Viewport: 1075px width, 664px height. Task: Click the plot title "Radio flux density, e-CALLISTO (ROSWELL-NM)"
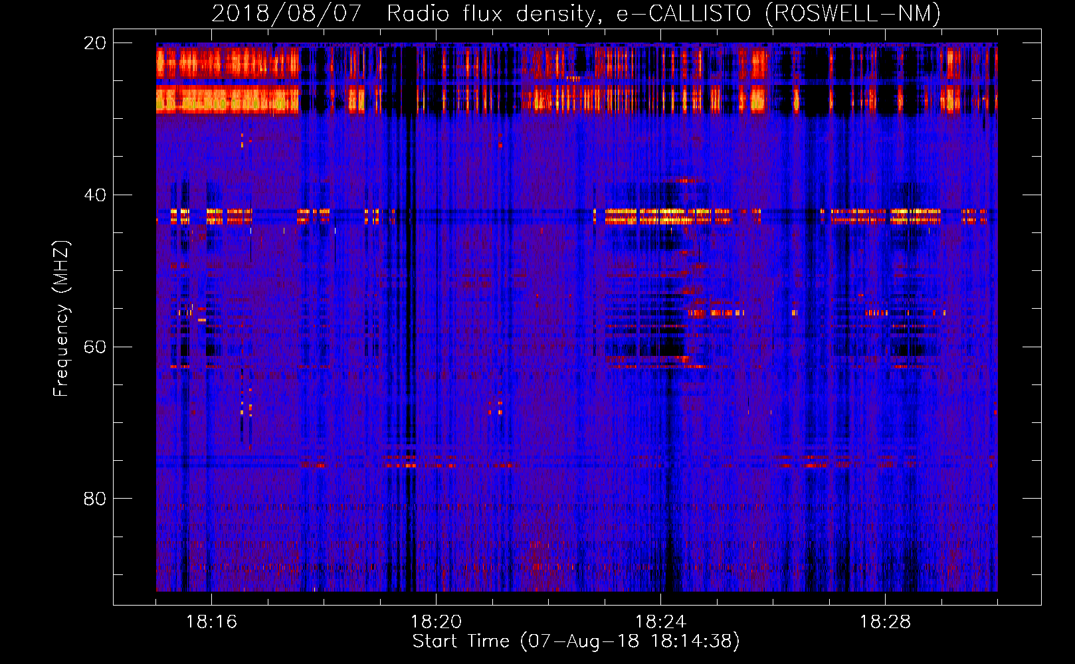coord(664,13)
